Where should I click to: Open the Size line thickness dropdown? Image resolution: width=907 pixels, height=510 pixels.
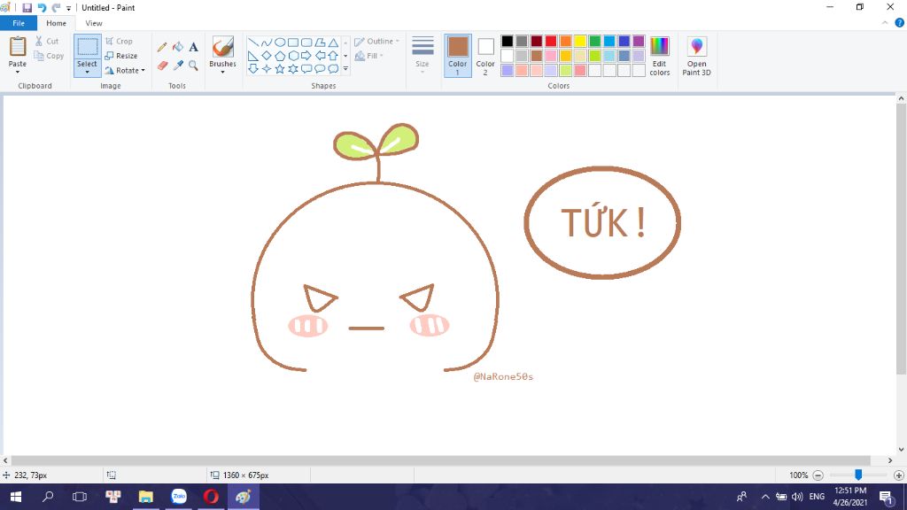click(422, 55)
